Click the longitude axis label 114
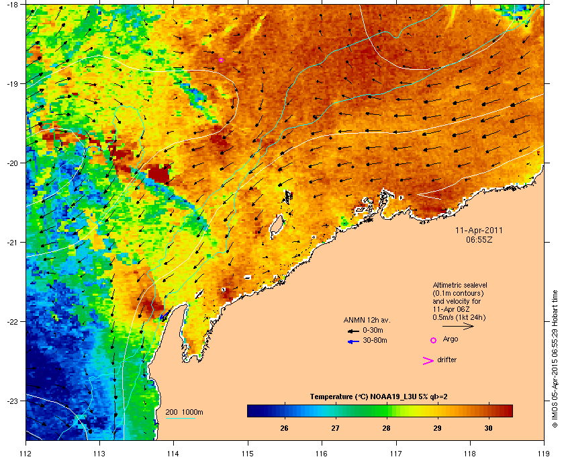 (174, 453)
